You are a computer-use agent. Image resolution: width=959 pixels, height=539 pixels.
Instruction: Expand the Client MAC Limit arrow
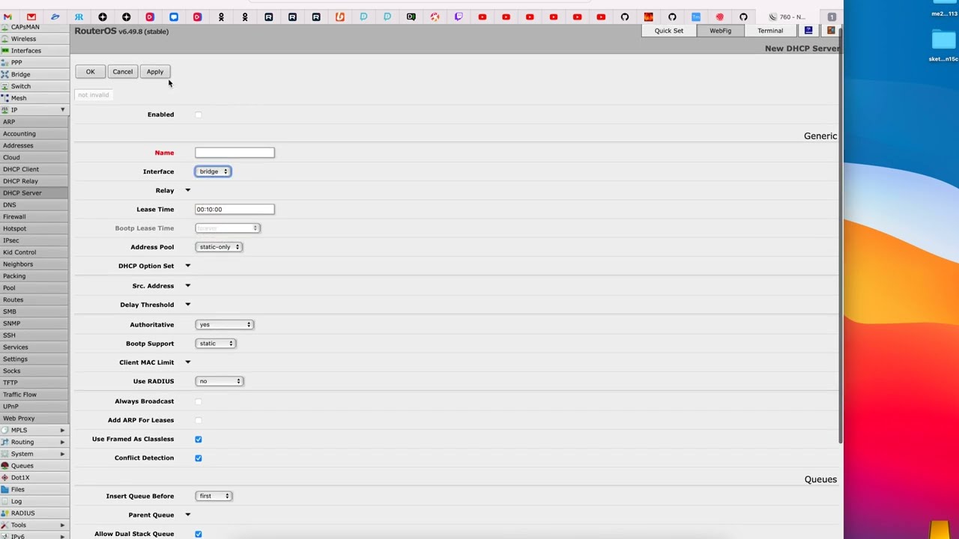[x=188, y=362]
